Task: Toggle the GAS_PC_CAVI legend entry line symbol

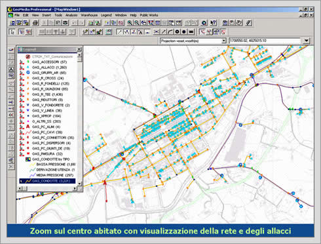Action: pyautogui.click(x=28, y=132)
